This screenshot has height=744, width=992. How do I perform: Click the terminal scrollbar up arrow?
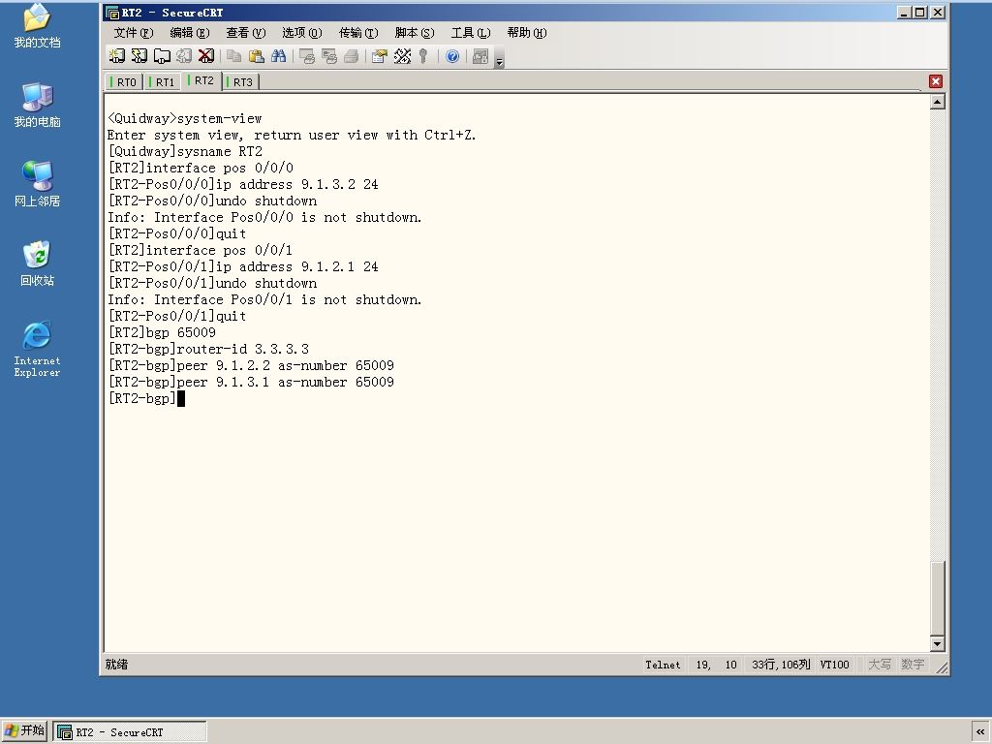pyautogui.click(x=938, y=102)
